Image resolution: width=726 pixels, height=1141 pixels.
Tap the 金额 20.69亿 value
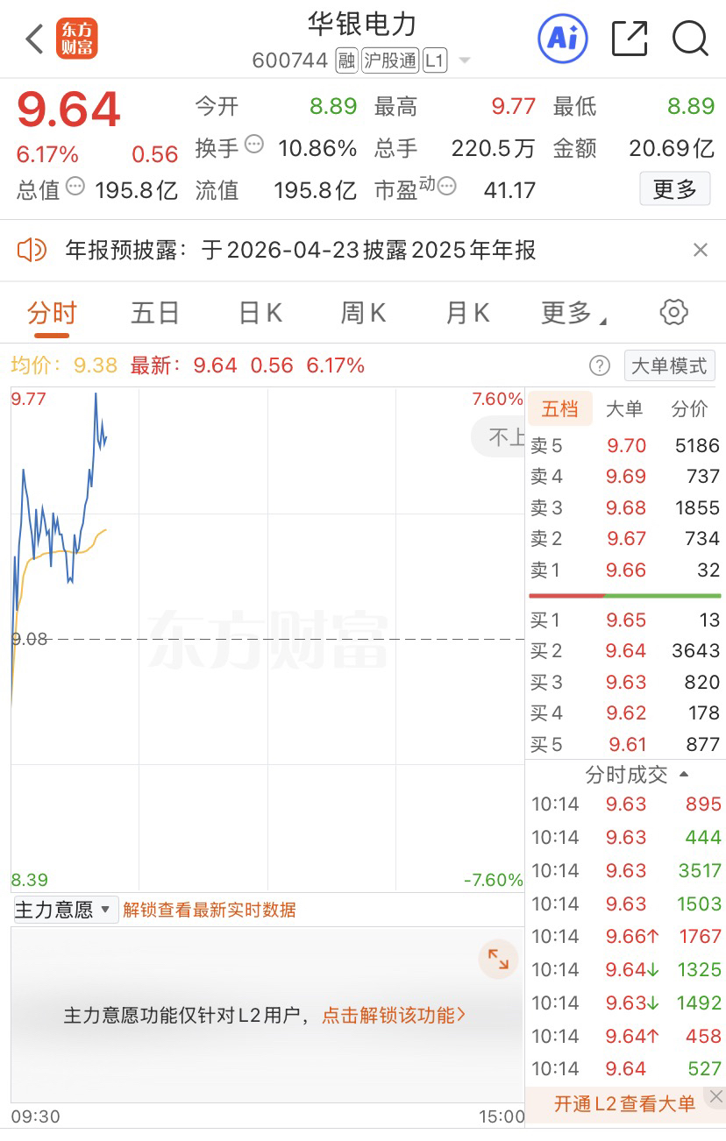click(672, 148)
